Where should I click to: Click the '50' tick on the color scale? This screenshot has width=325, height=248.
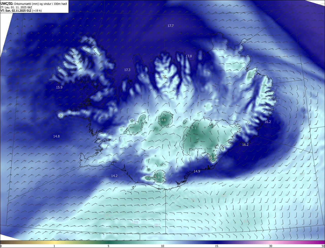pyautogui.click(x=323, y=246)
